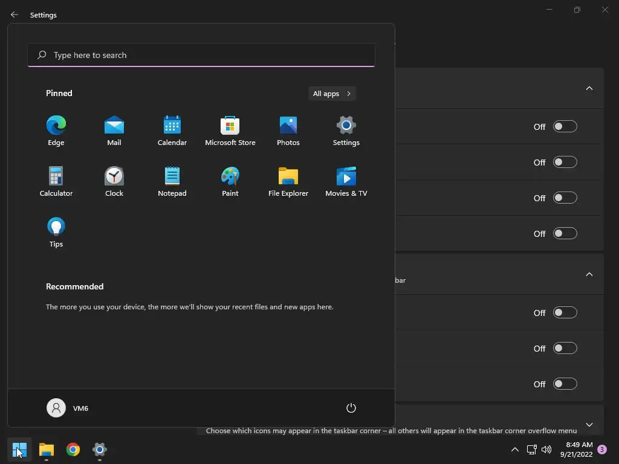Click the "Pinned" heading text
Viewport: 619px width, 464px height.
(59, 93)
